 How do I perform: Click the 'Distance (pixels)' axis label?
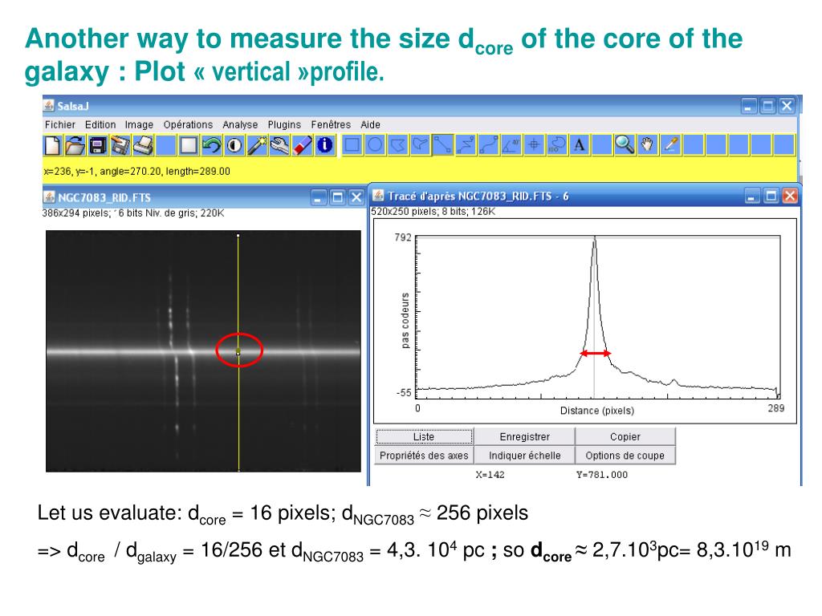click(x=597, y=411)
